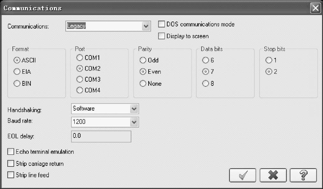The width and height of the screenshot is (323, 189).
Task: Click the Port group heading
Action: click(80, 49)
